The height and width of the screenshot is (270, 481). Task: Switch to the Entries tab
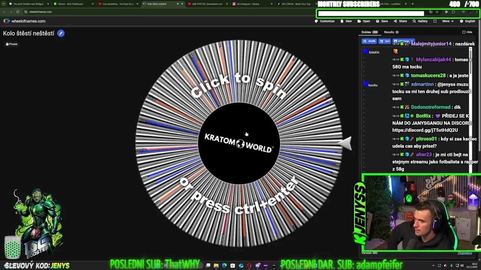[370, 32]
